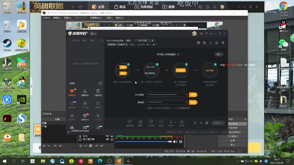
Task: Collapse the 工具箱 section
Action: [x=100, y=83]
